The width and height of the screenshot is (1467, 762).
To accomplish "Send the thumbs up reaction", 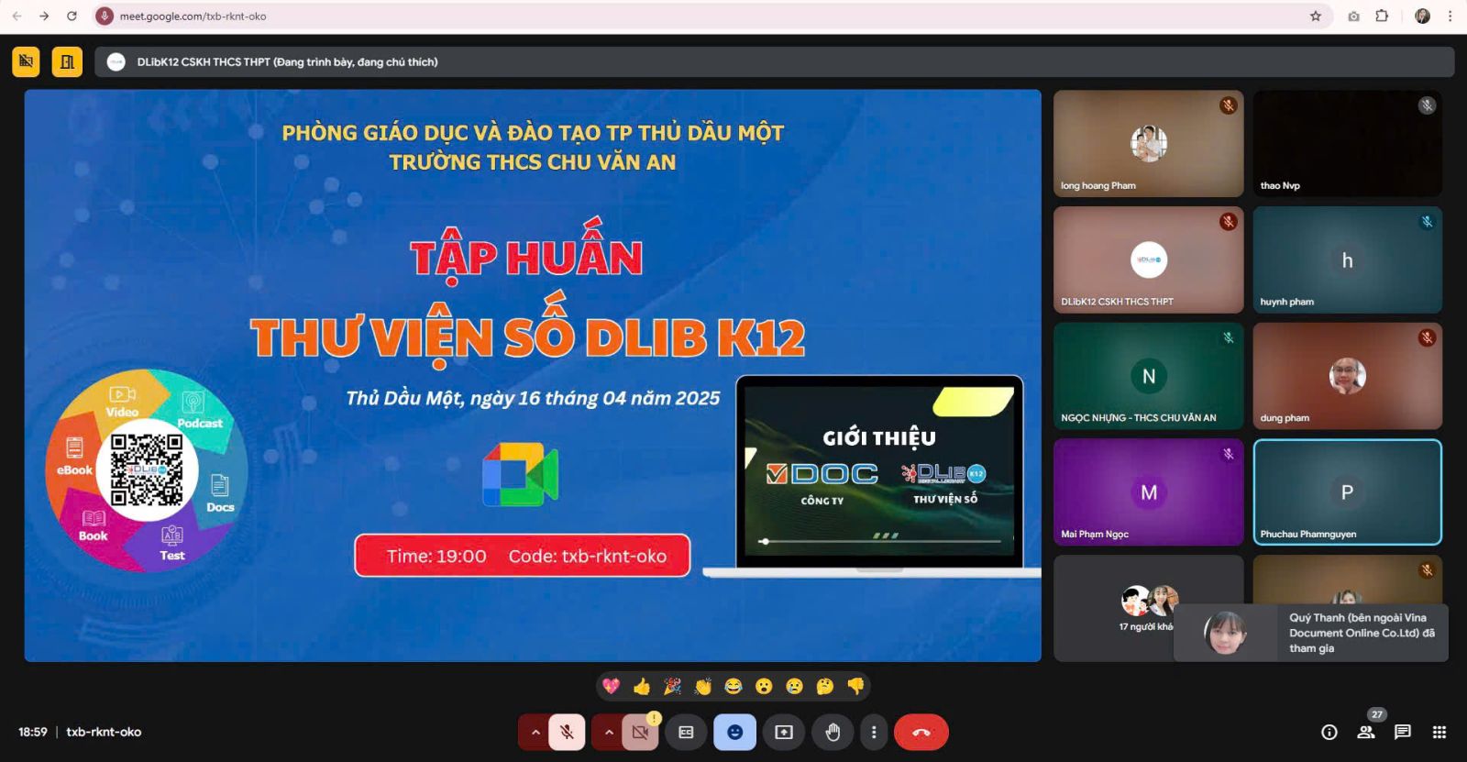I will coord(642,686).
